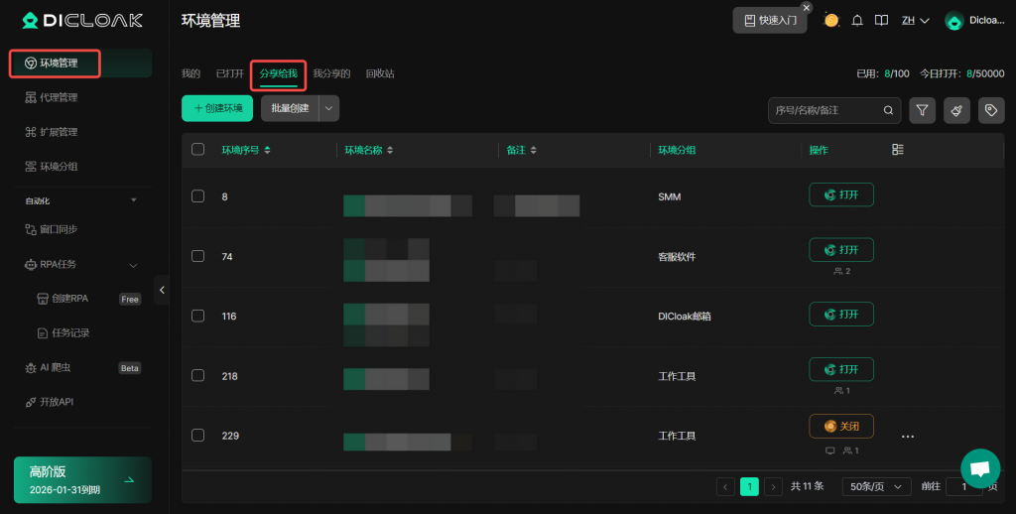Toggle the select-all checkbox in header
The width and height of the screenshot is (1016, 514).
point(198,150)
